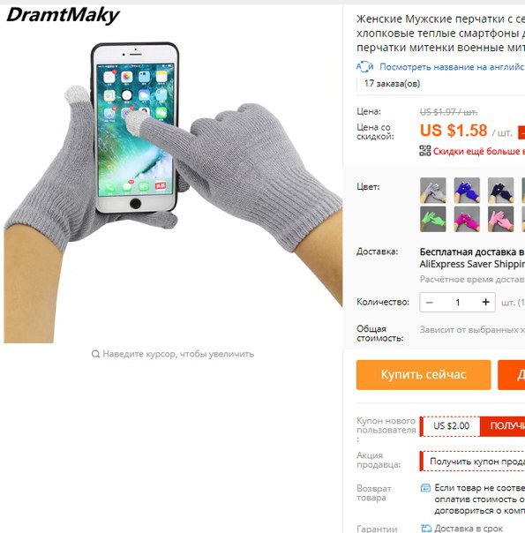Click the red ПОЛУЧИТЬ coupon button
This screenshot has width=525, height=533.
point(502,426)
